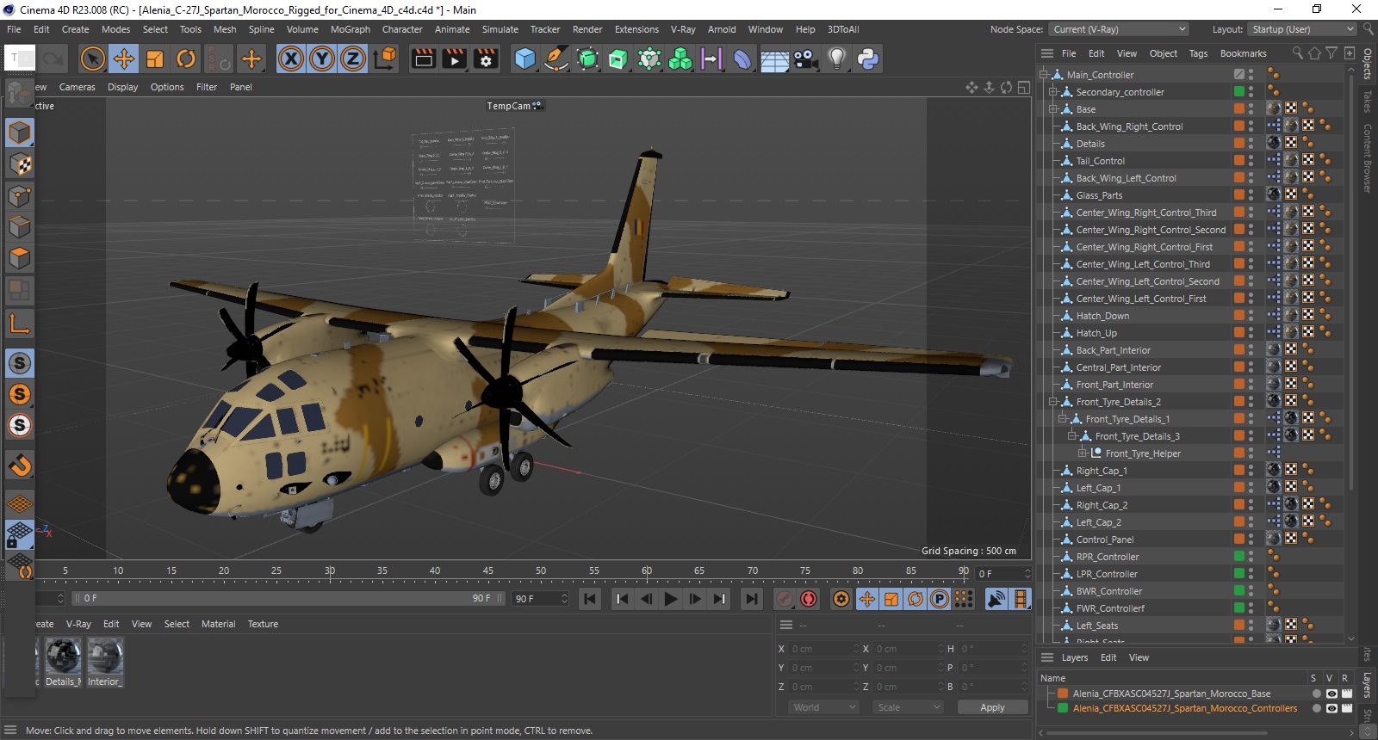This screenshot has width=1378, height=740.
Task: Toggle Z axis lock
Action: [353, 59]
